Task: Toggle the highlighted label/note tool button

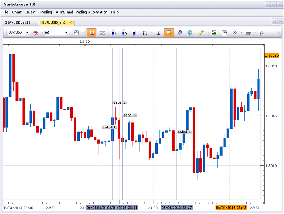Action: [x=169, y=32]
